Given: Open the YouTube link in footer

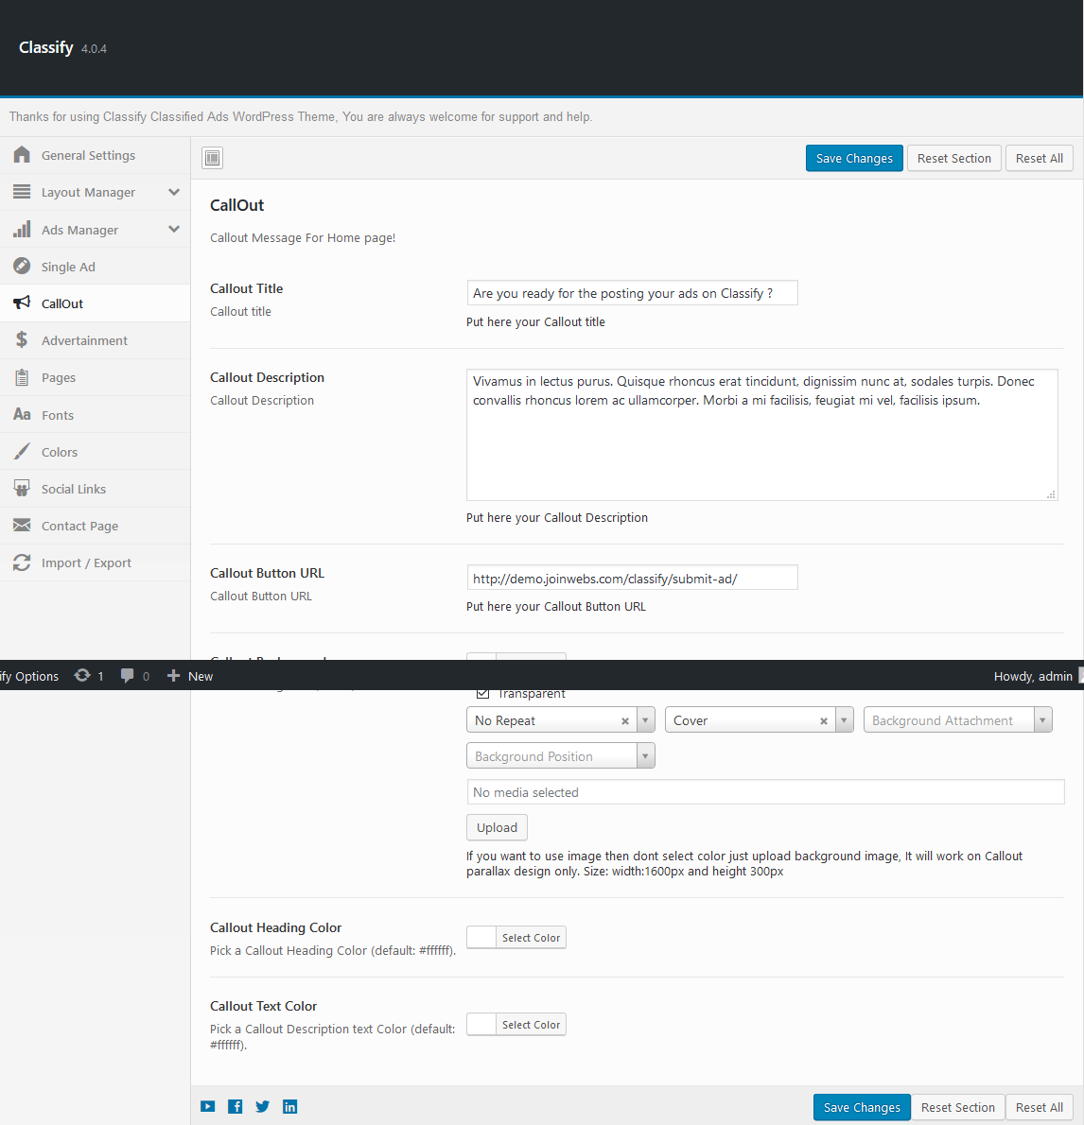Looking at the screenshot, I should [207, 1106].
